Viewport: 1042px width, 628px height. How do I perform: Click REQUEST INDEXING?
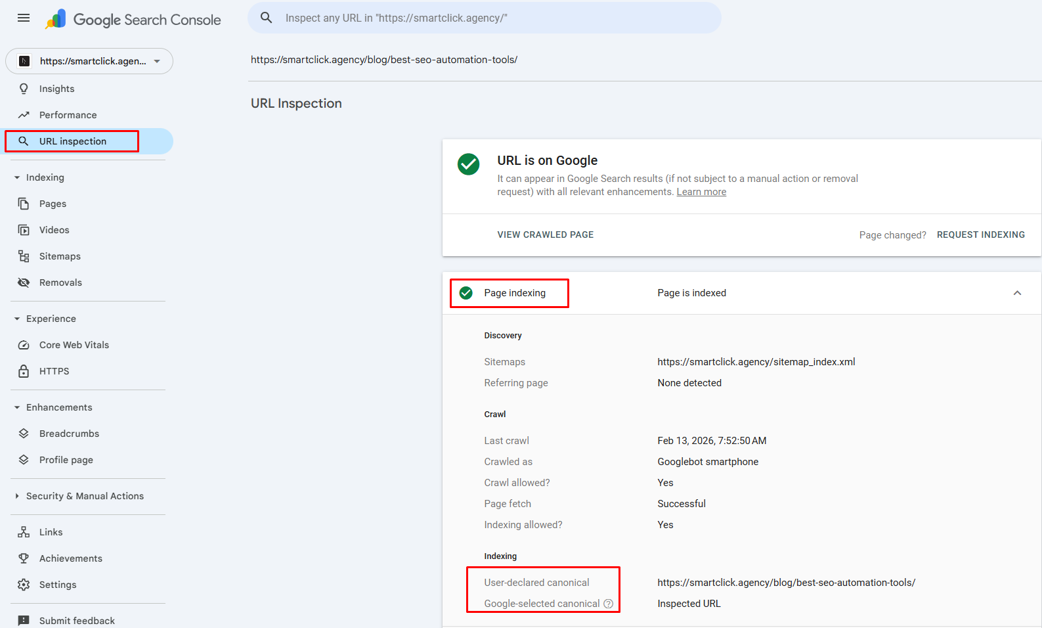pyautogui.click(x=981, y=235)
